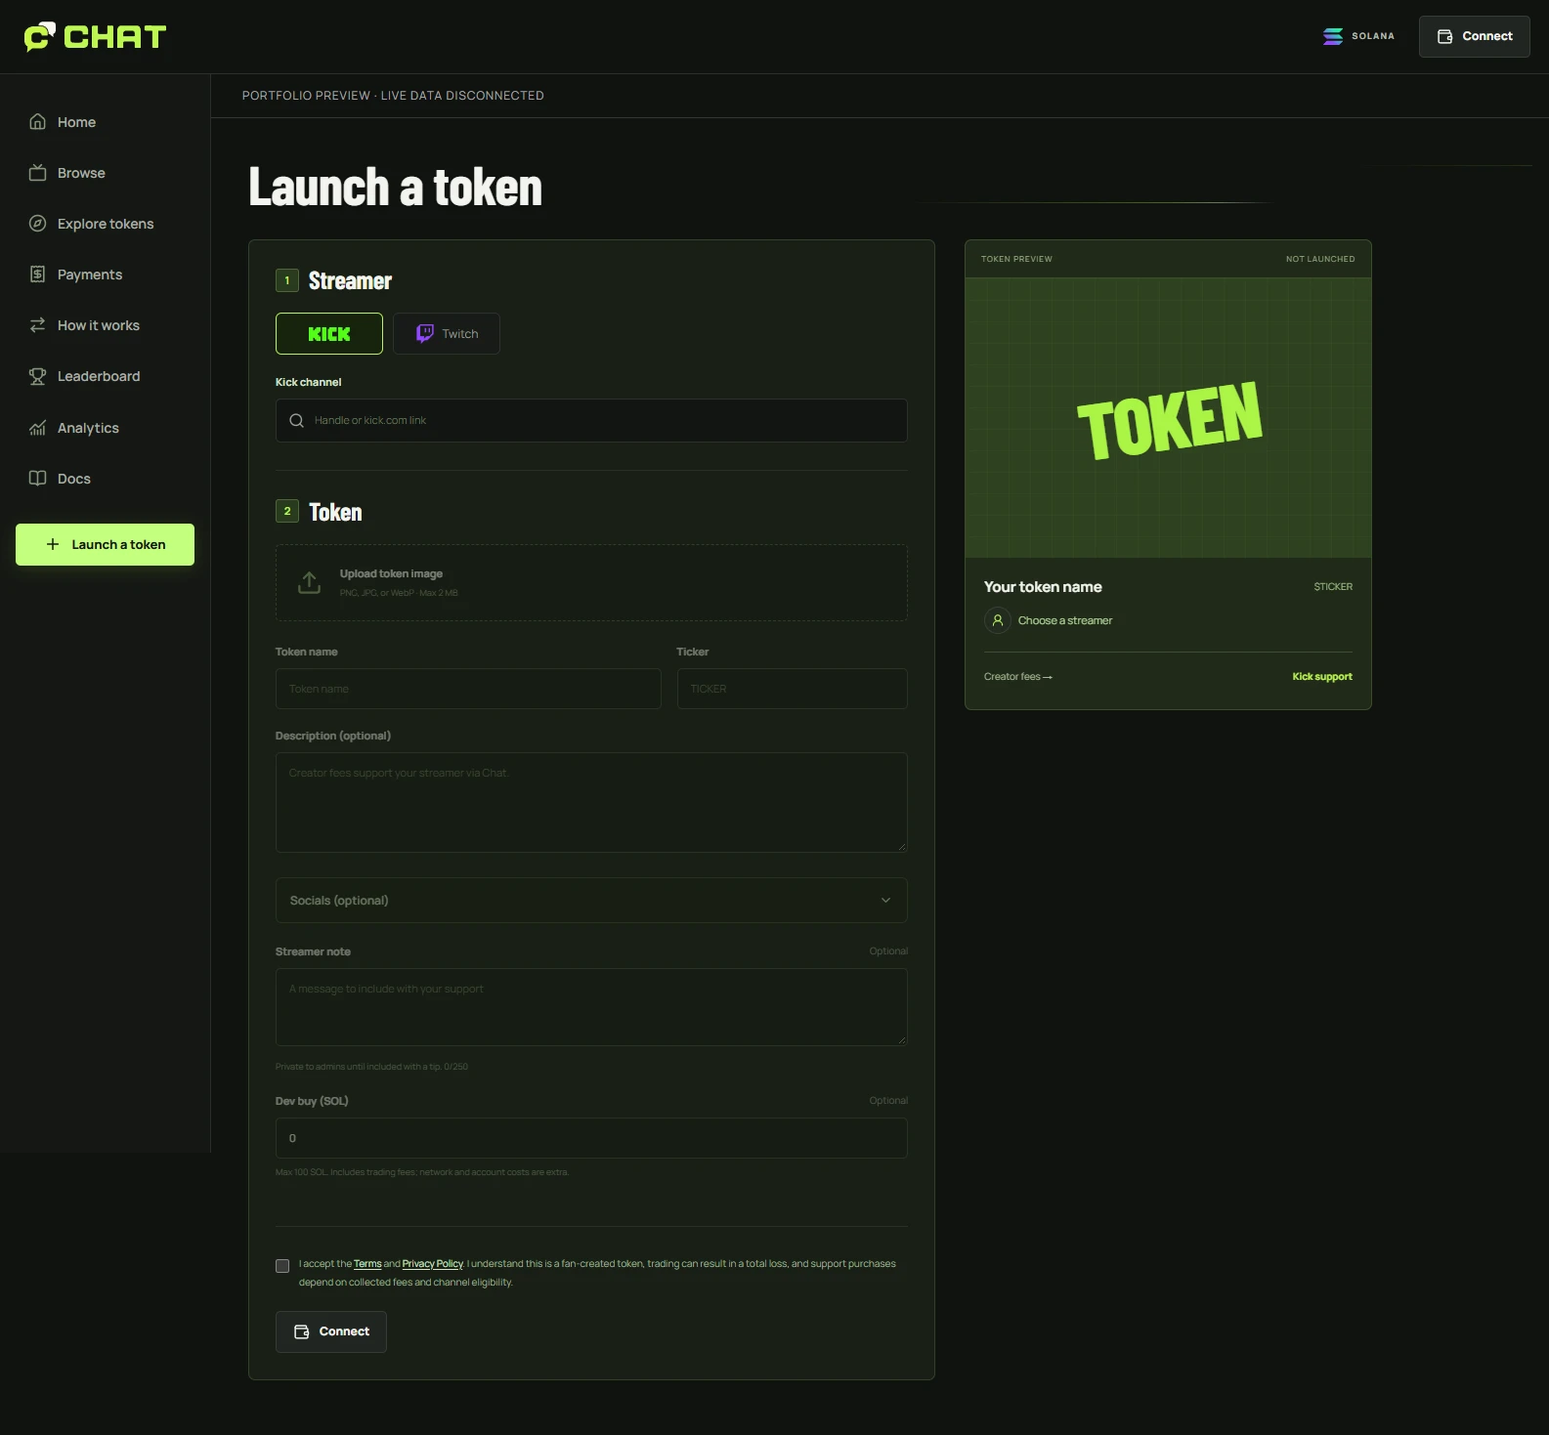
Task: Focus the Kick channel handle input
Action: 591,420
